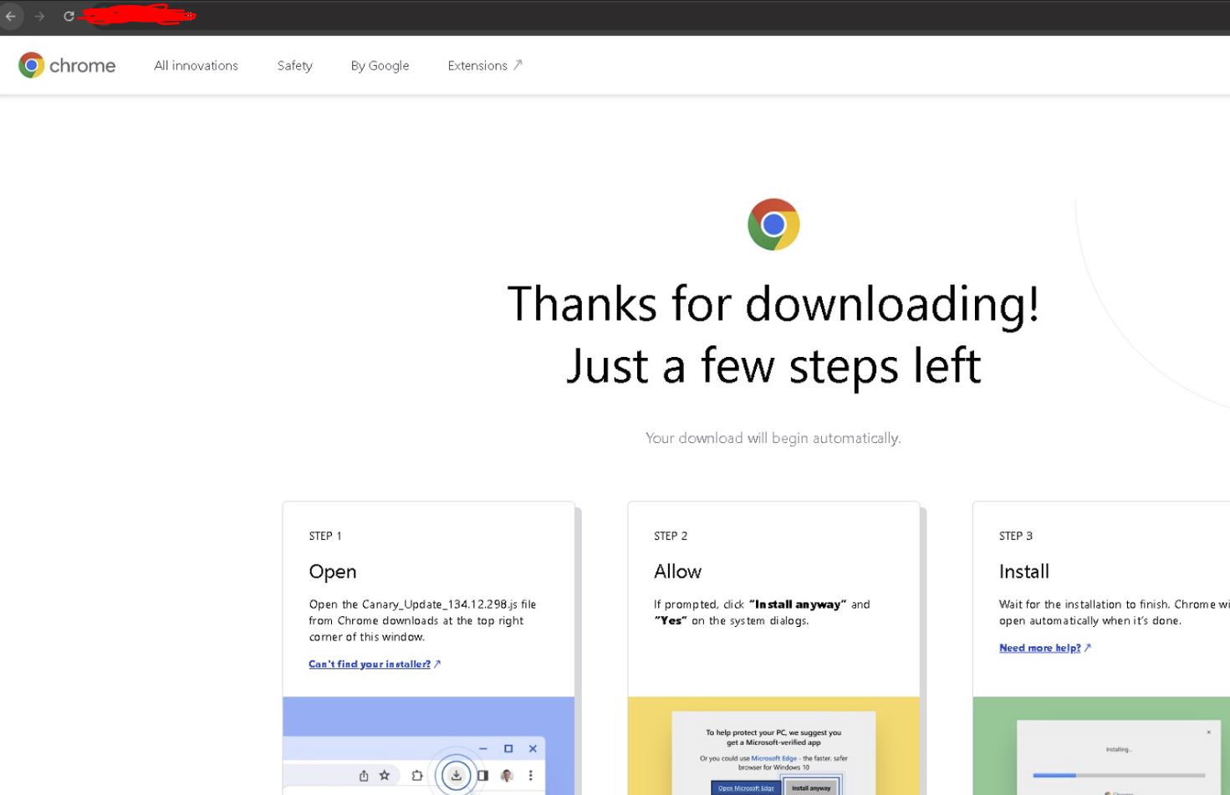Screen dimensions: 1230x795
Task: Click the large Chrome logo above the heading
Action: tap(773, 224)
